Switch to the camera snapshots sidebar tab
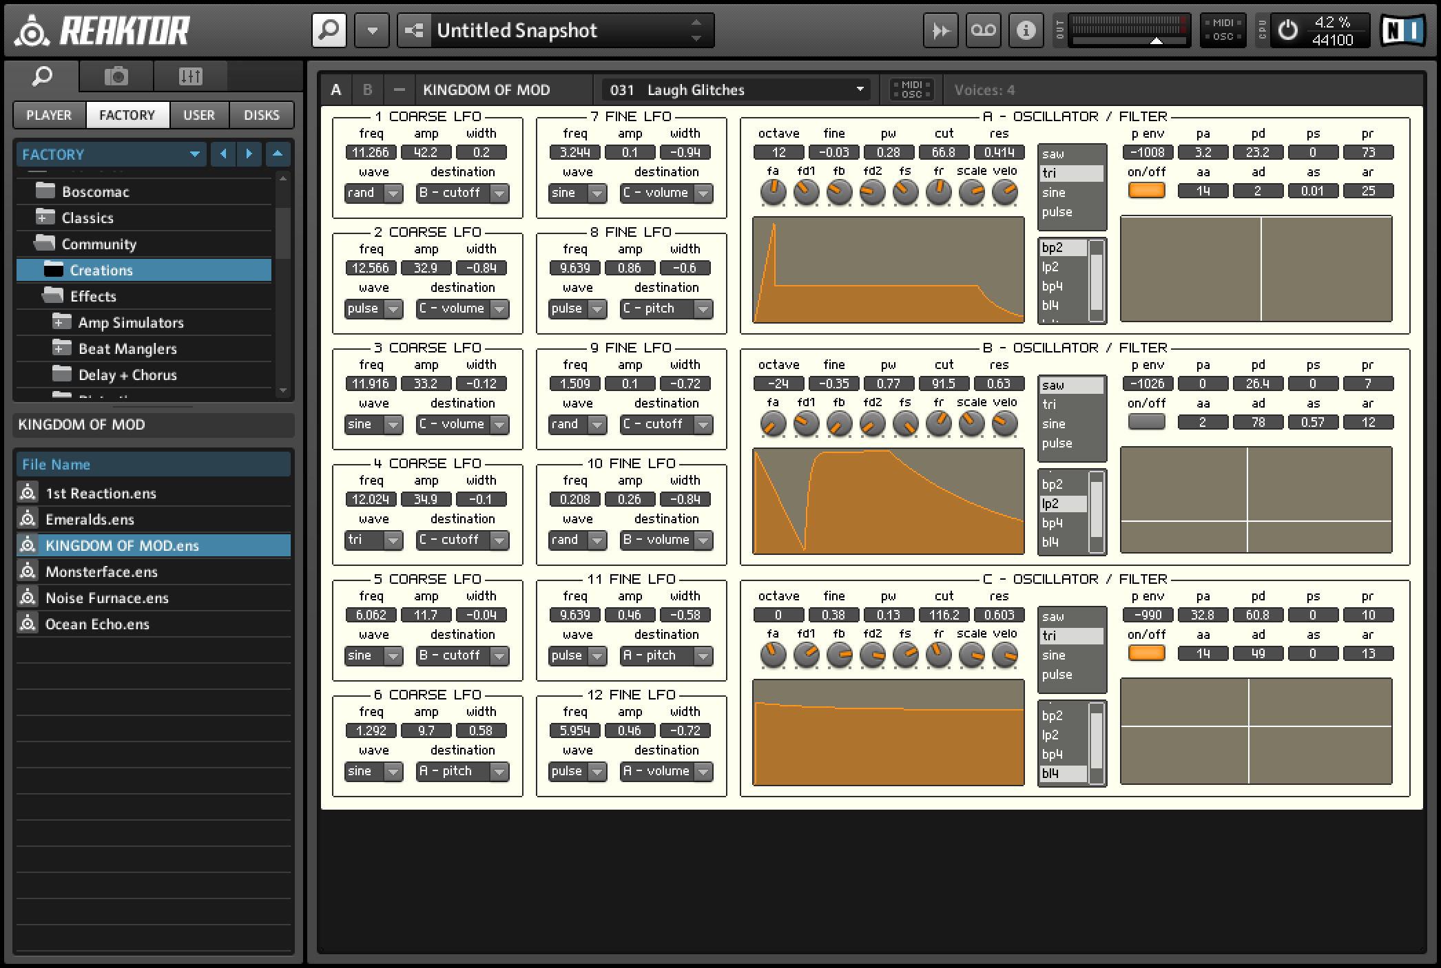This screenshot has height=968, width=1441. 116,76
